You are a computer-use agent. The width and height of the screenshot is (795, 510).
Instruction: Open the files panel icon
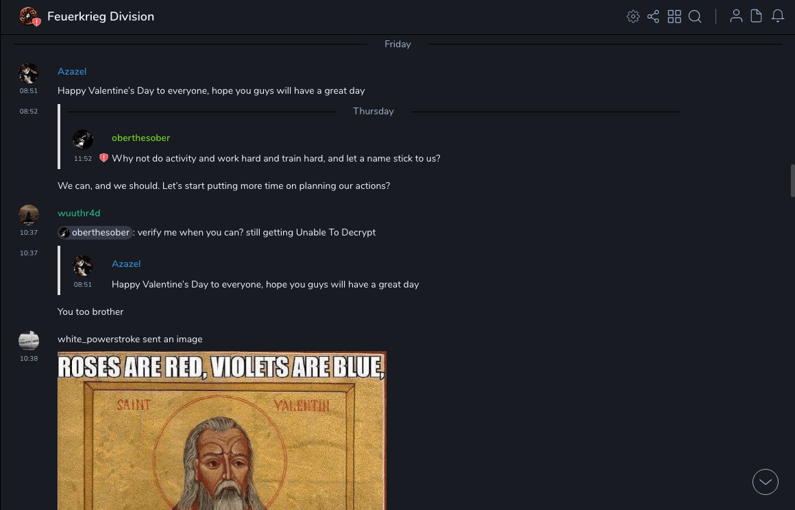pyautogui.click(x=757, y=16)
